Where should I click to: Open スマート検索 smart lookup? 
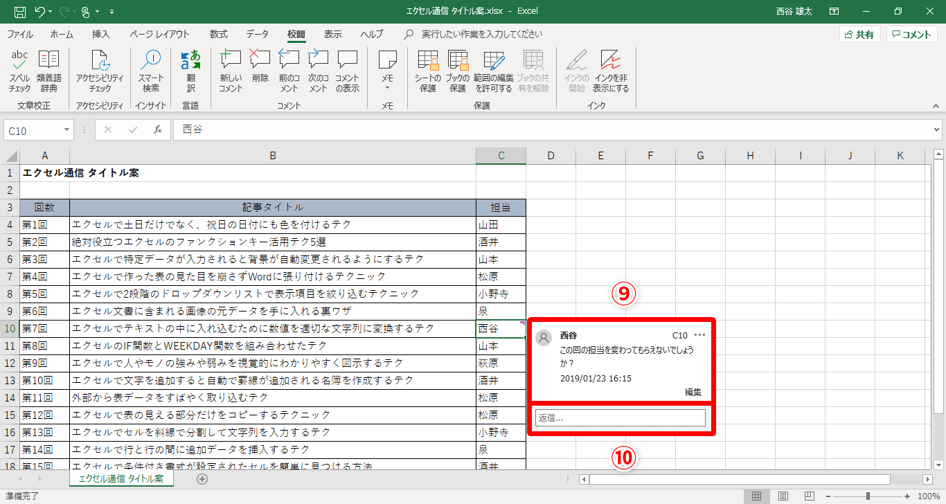coord(151,71)
